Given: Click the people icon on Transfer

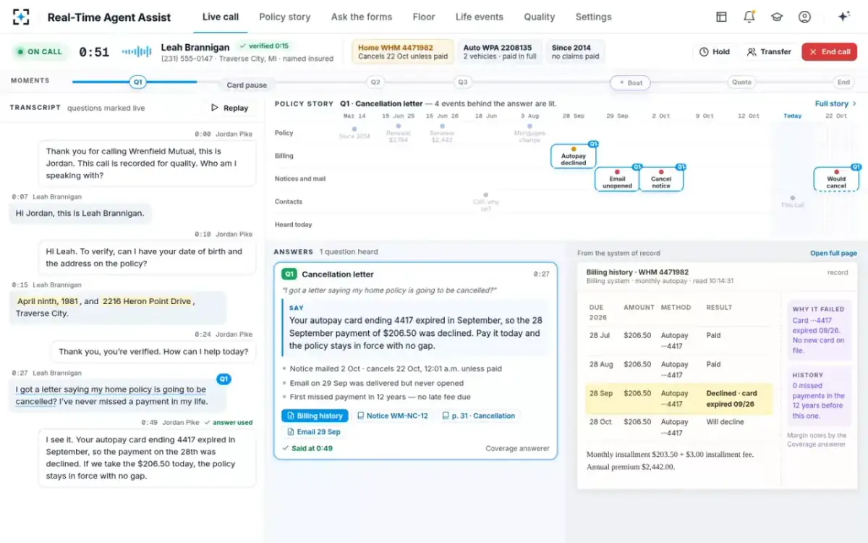Looking at the screenshot, I should (752, 52).
